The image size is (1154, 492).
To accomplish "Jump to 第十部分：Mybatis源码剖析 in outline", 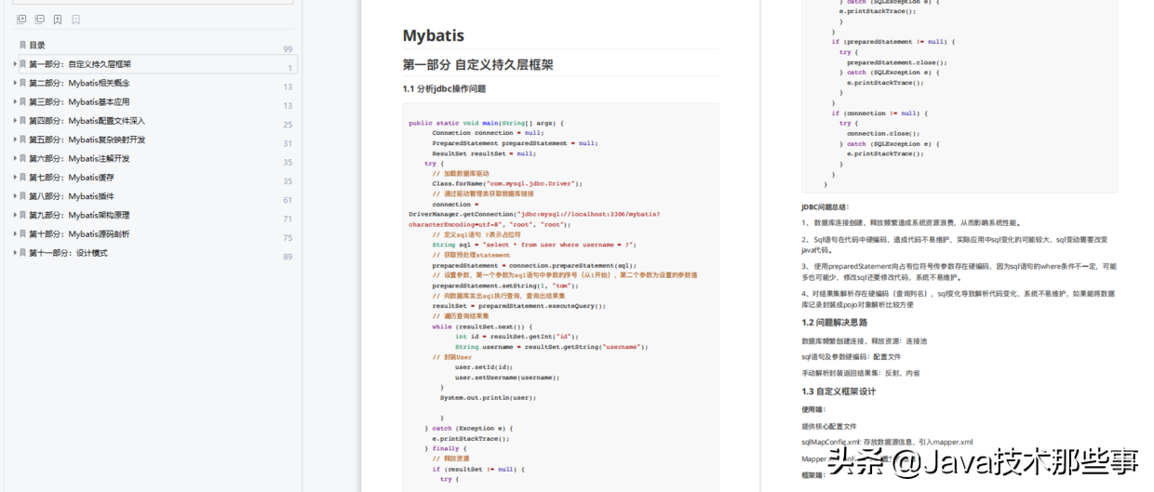I will [80, 233].
